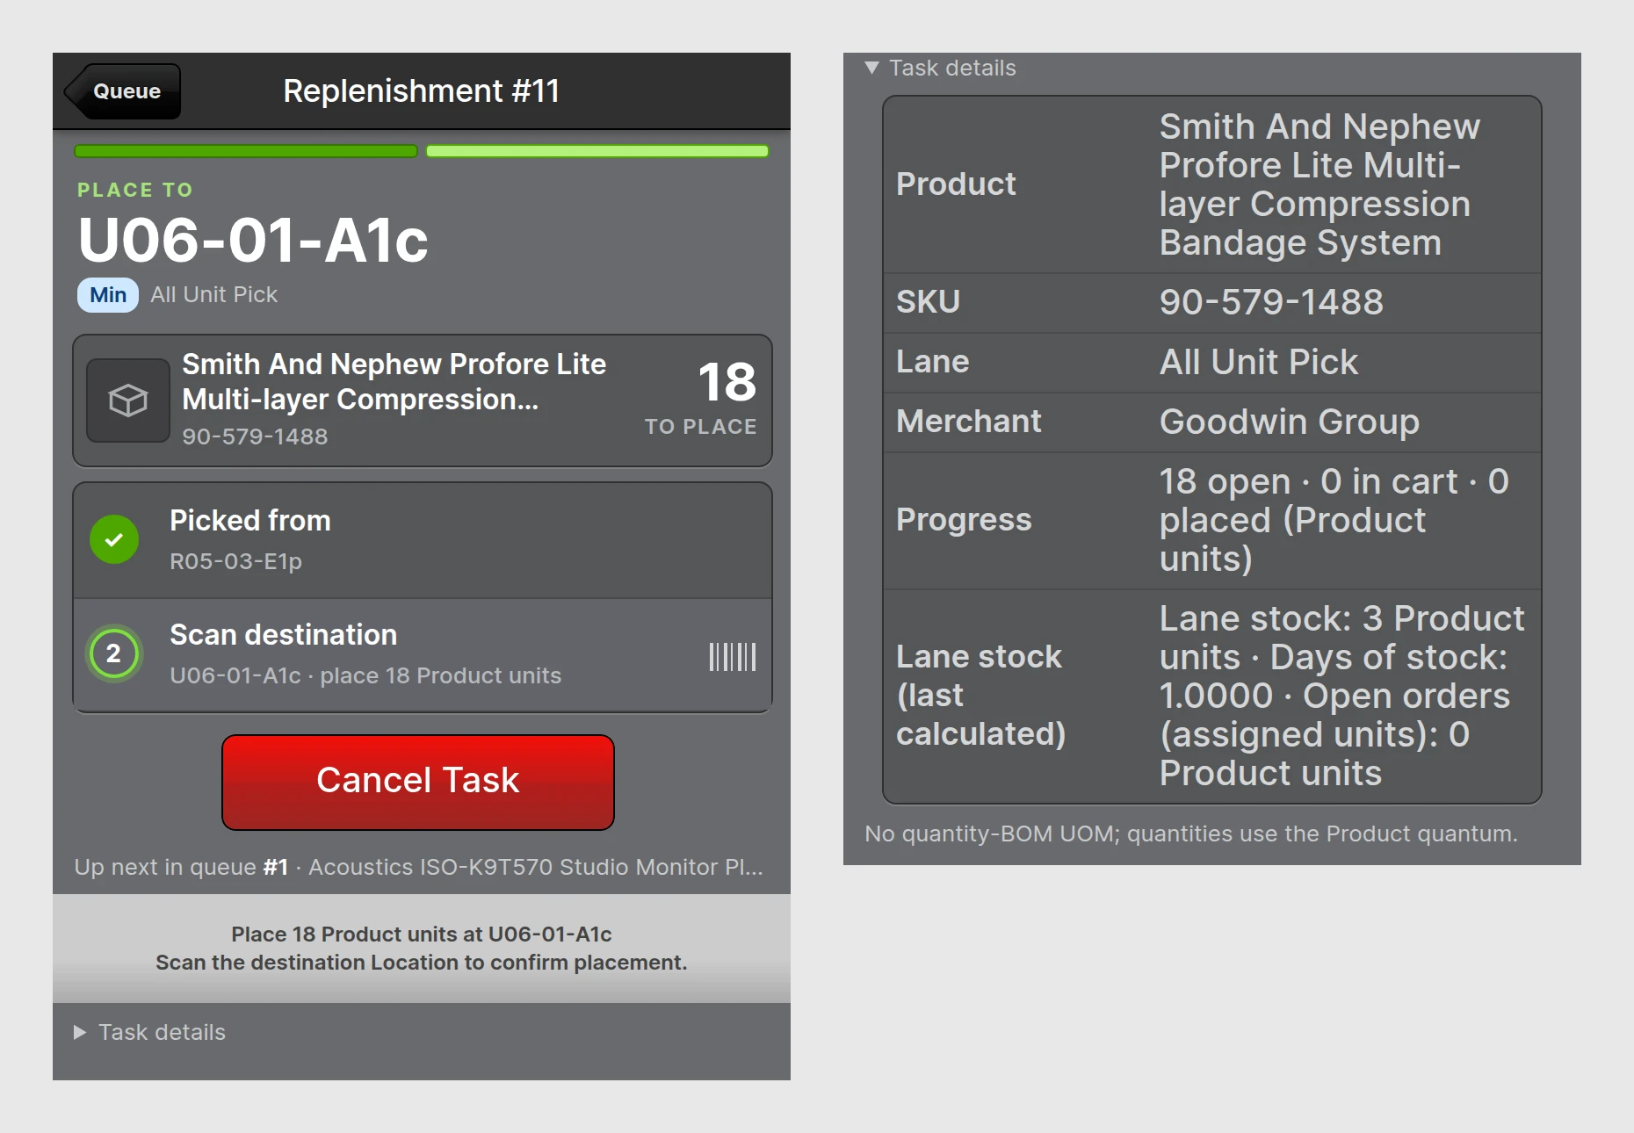Click the Merchant row label
Screen dimensions: 1634x1133
969,422
